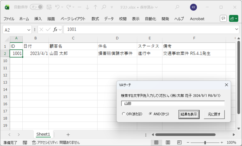Open the 開発 ribbon tab
This screenshot has height=146, width=242.
coord(165,19)
